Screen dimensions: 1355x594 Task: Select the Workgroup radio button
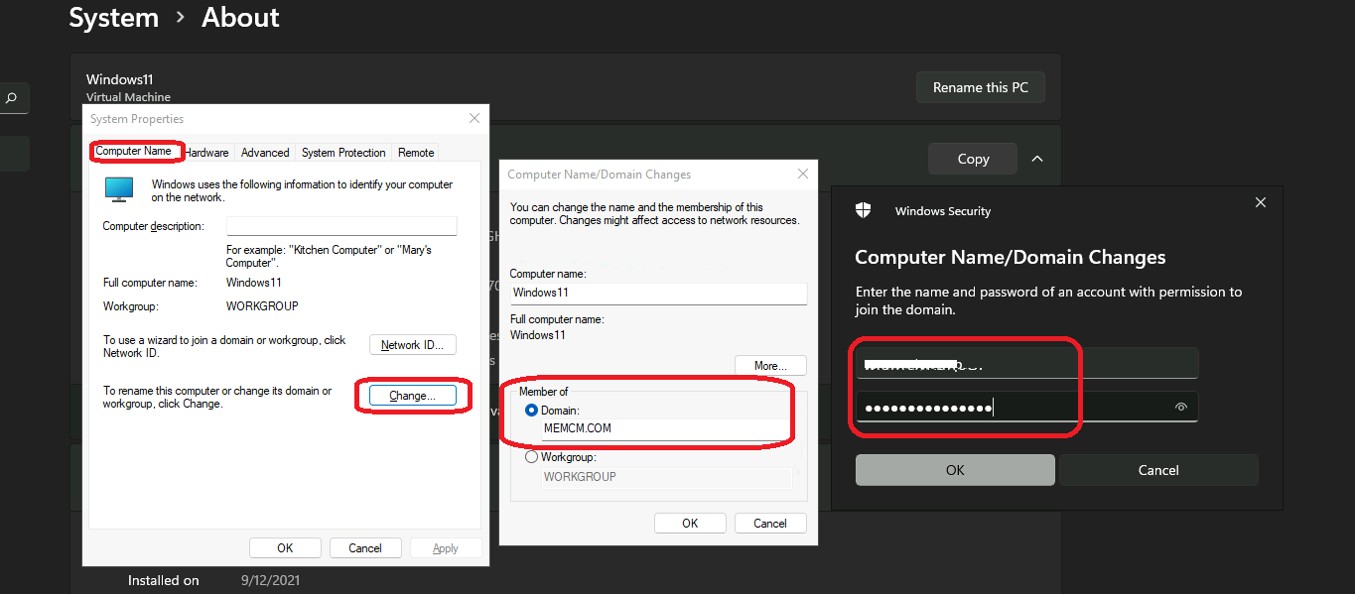pyautogui.click(x=532, y=457)
